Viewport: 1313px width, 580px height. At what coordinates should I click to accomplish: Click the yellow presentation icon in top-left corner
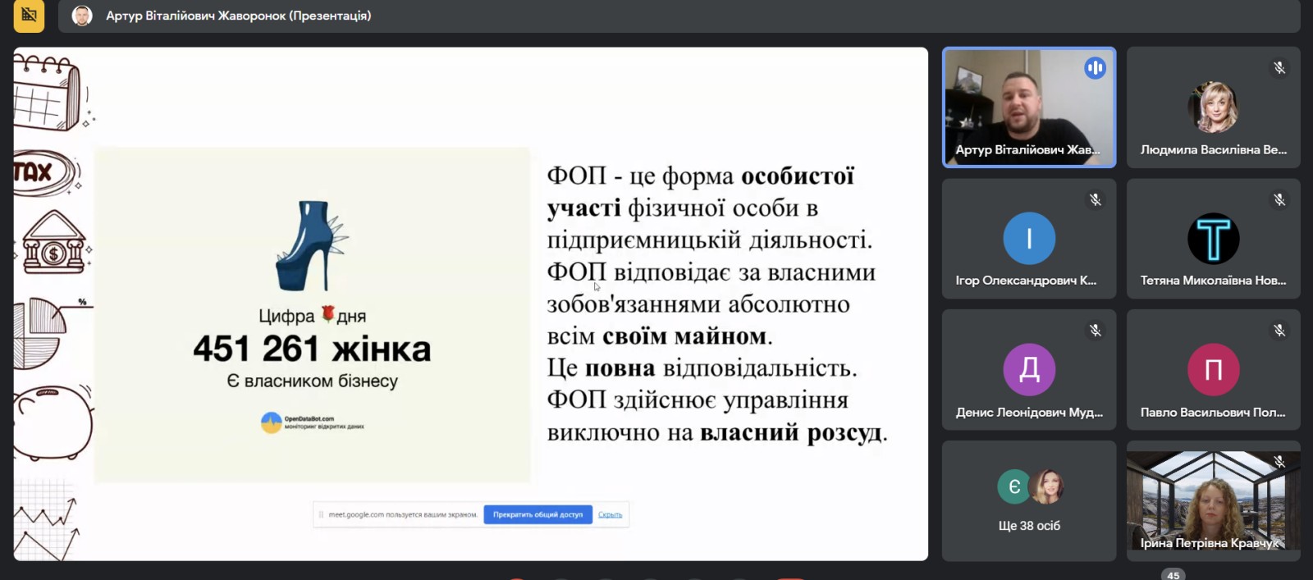pyautogui.click(x=29, y=16)
